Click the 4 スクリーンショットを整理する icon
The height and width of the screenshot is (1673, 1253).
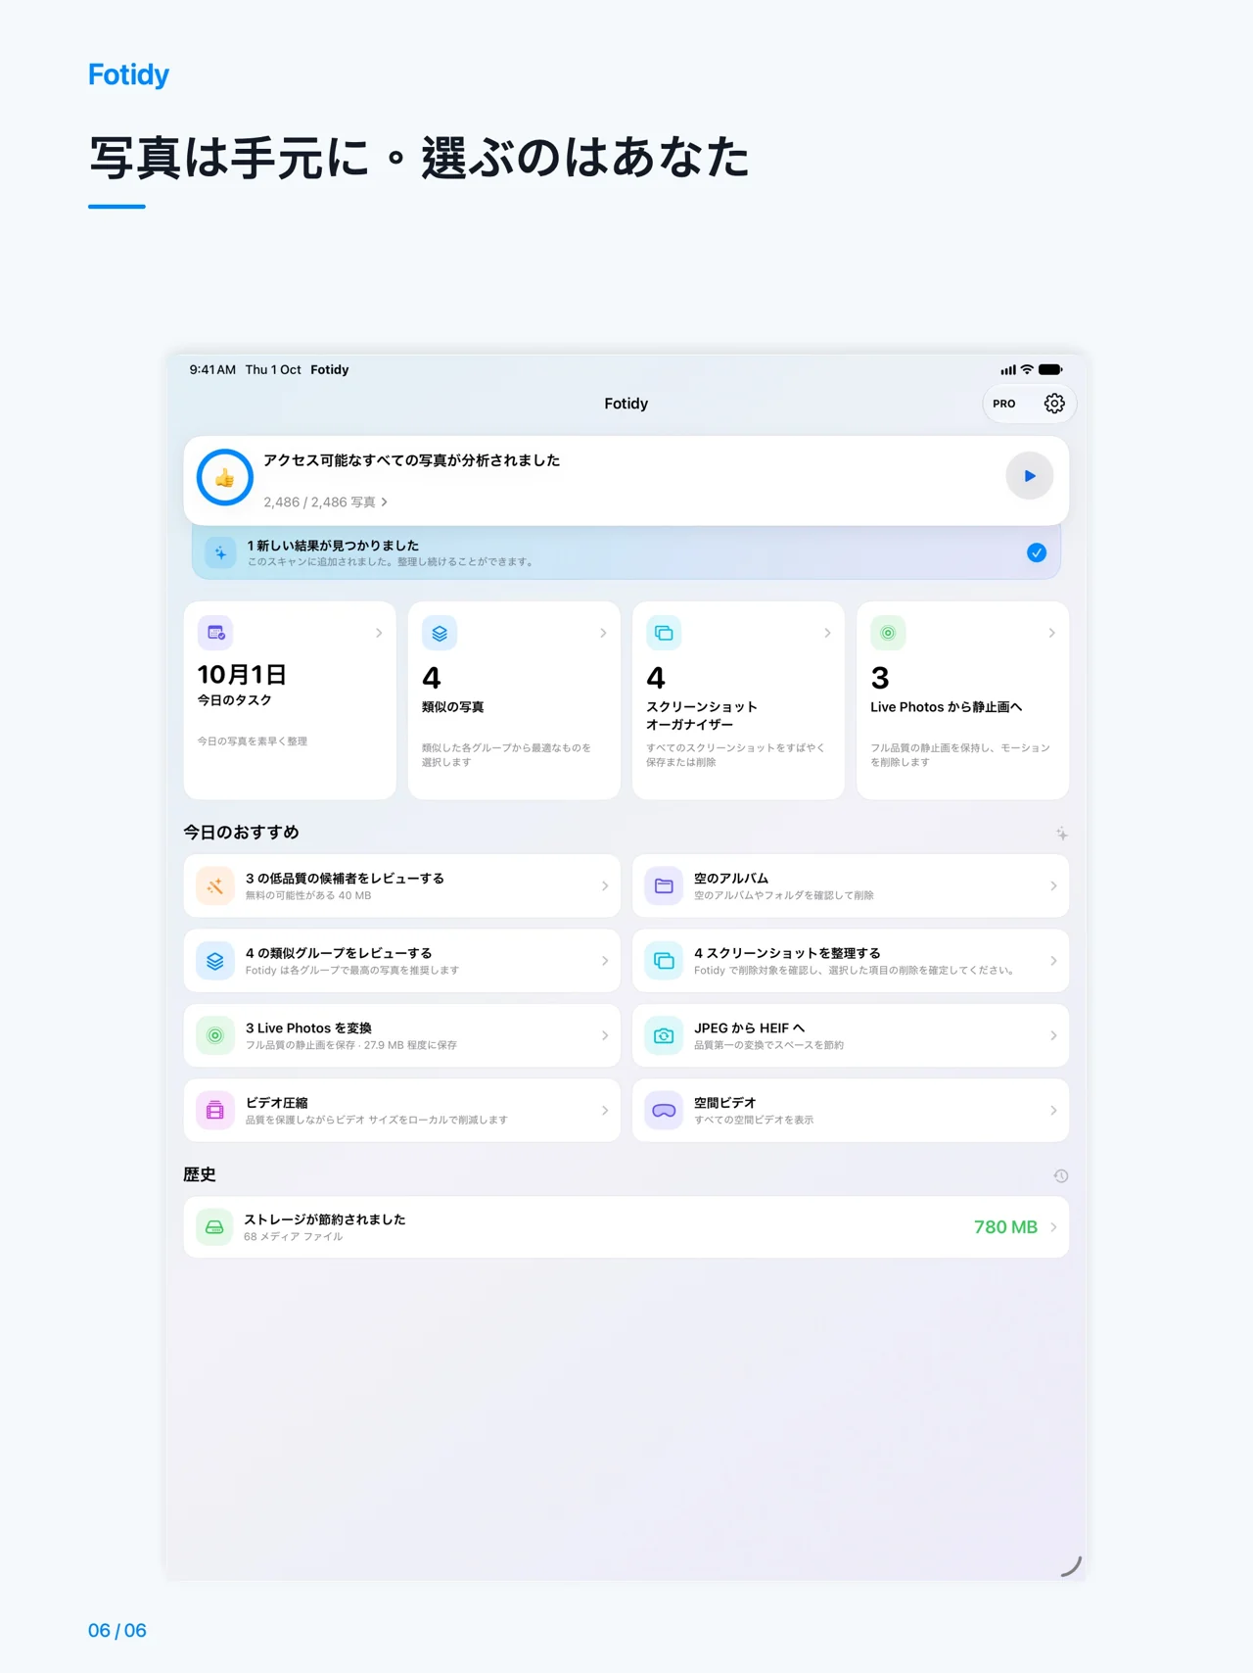pos(664,961)
